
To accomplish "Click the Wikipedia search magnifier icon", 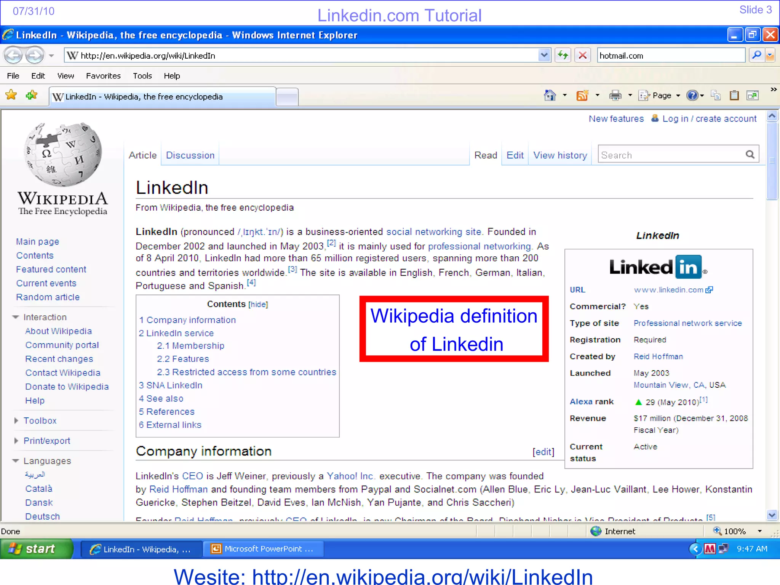I will 750,154.
